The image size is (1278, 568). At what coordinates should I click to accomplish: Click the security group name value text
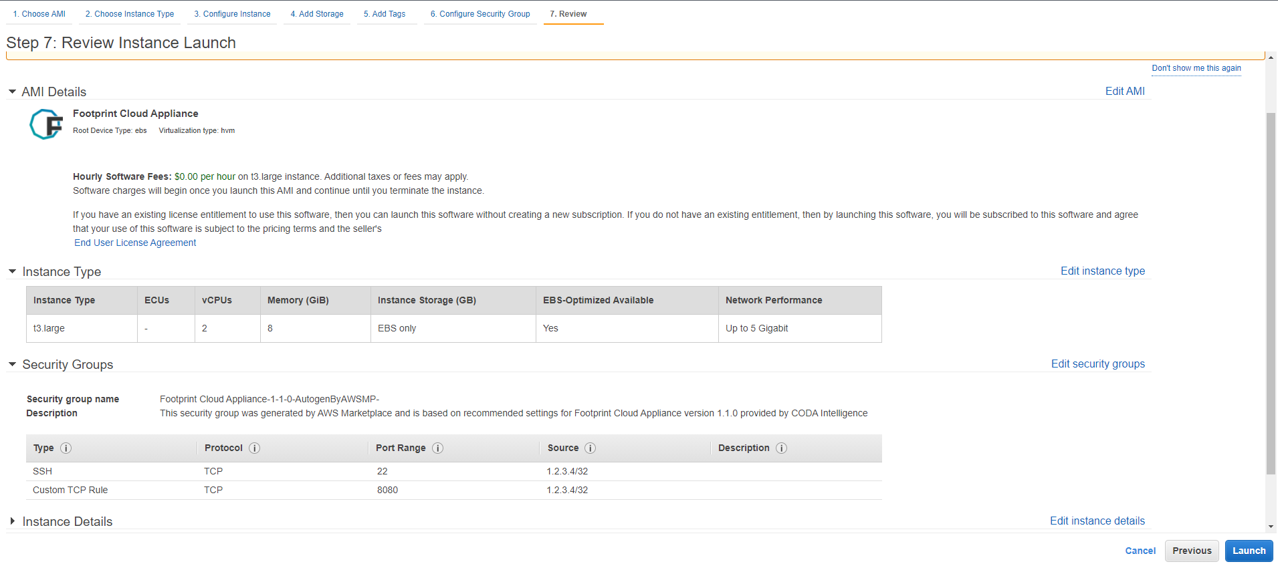(x=270, y=400)
